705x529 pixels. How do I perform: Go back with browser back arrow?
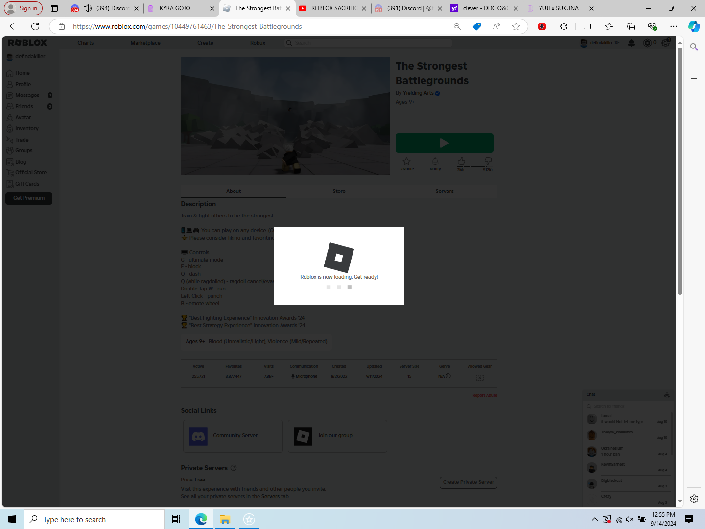14,26
